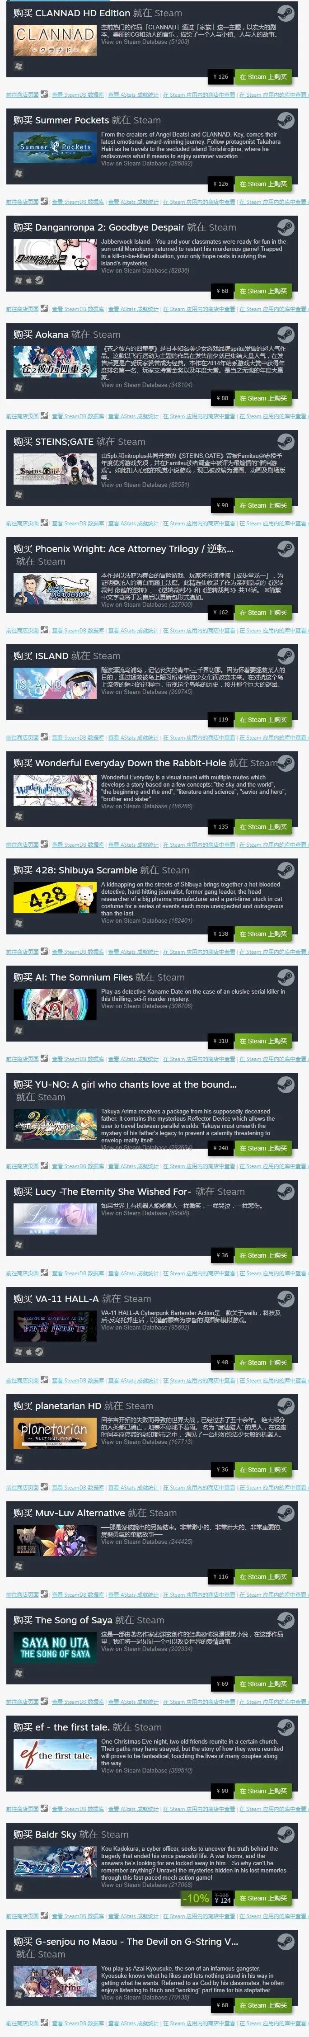Click the Steam logo in ISLAND widget
This screenshot has height=2037, width=309.
click(286, 657)
